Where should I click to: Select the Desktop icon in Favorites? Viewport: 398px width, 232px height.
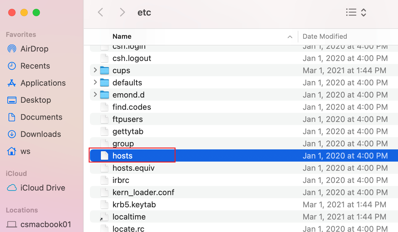click(12, 100)
